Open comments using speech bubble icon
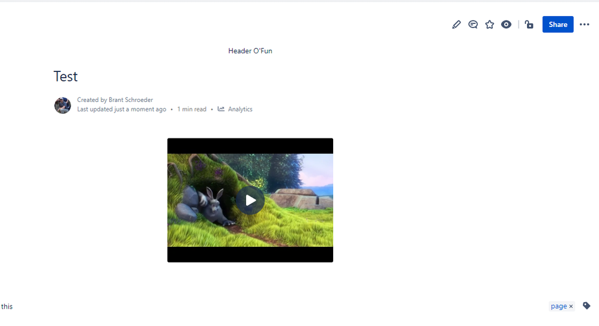This screenshot has height=326, width=599. click(x=473, y=25)
